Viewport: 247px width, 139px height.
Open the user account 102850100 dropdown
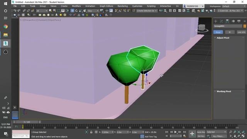pos(194,6)
